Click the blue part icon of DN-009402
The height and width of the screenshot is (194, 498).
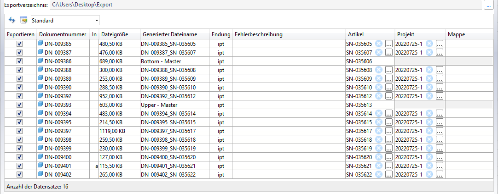coord(41,175)
